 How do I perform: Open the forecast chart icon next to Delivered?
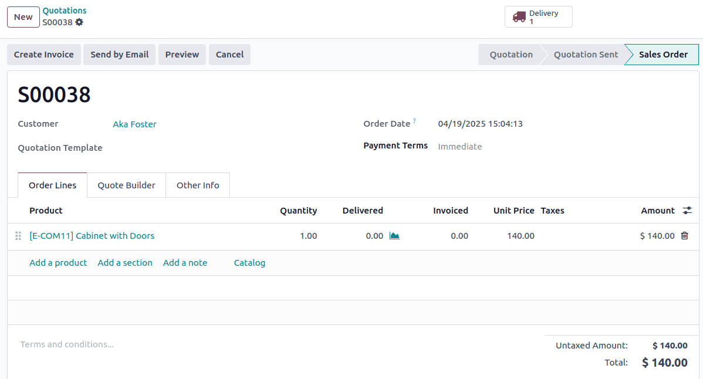(x=394, y=236)
